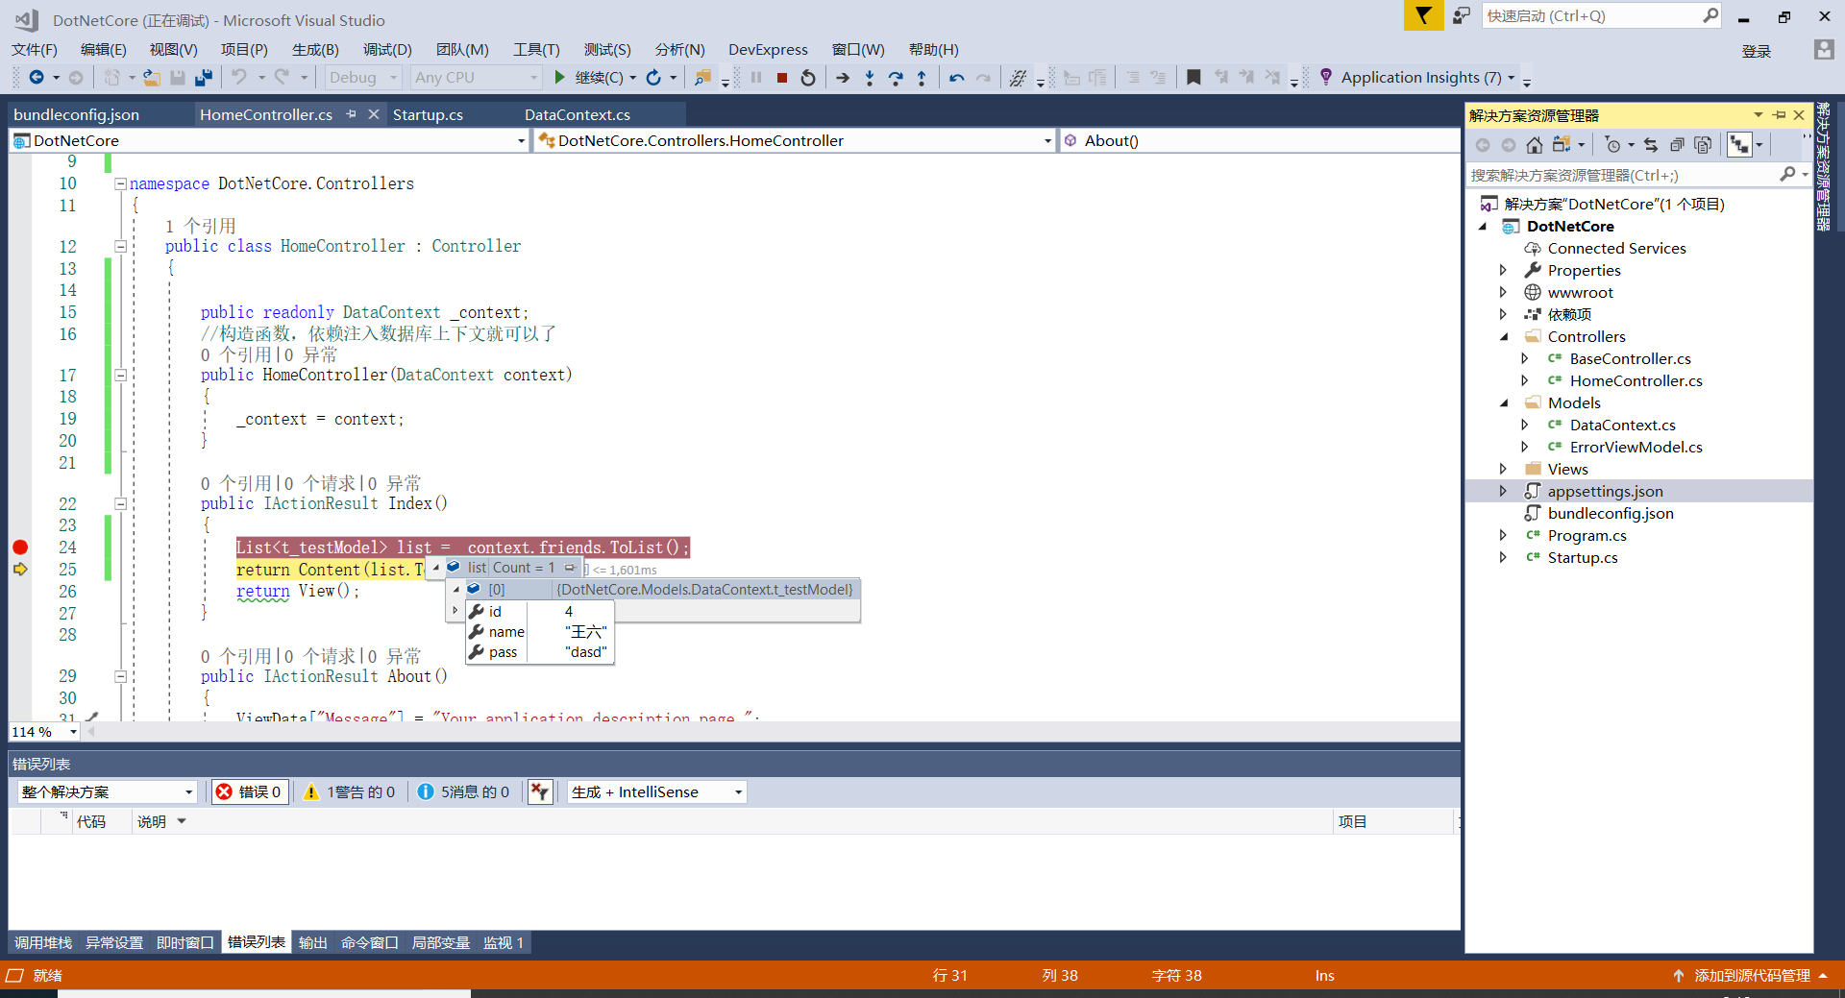Click the step over icon
This screenshot has width=1845, height=998.
896,78
